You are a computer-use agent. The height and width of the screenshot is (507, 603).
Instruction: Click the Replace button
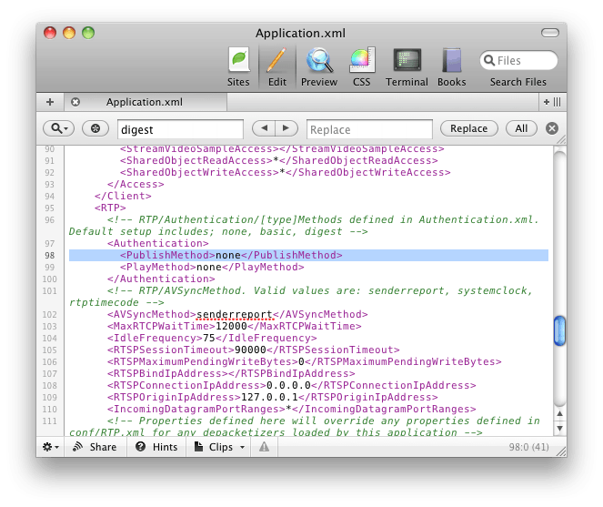pos(468,128)
